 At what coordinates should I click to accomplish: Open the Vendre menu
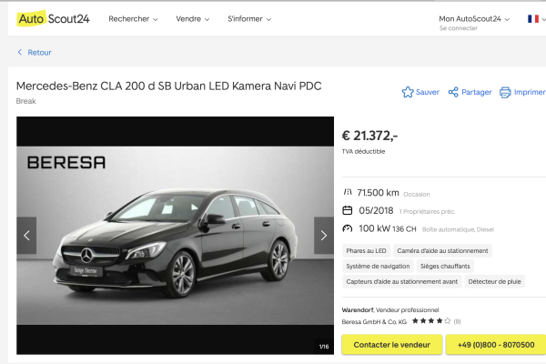(x=193, y=19)
